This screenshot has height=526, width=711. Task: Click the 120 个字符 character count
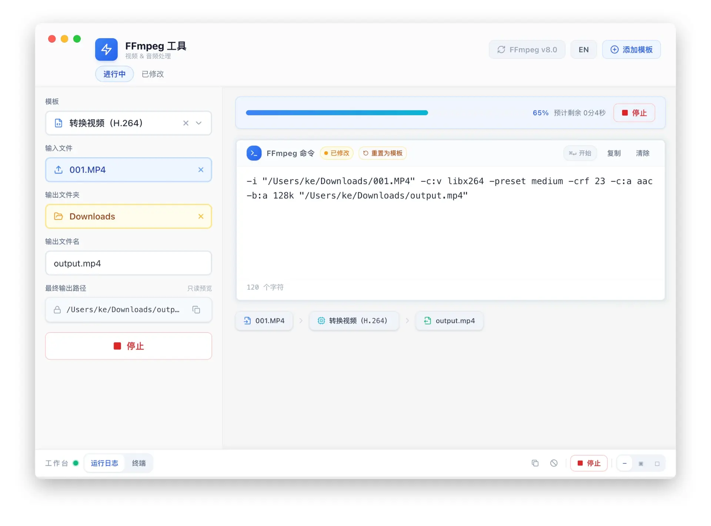pos(265,287)
